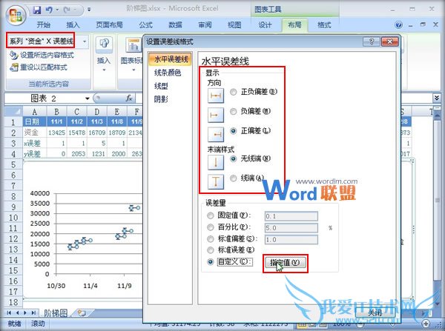Select 负偏差 radio button
This screenshot has height=331, width=445.
tap(234, 111)
